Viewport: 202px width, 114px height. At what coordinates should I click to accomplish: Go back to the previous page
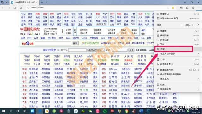coord(3,8)
